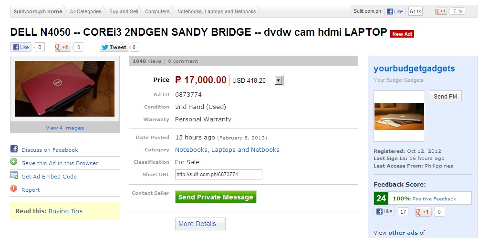Click the green plus Save Ad icon

pos(14,162)
